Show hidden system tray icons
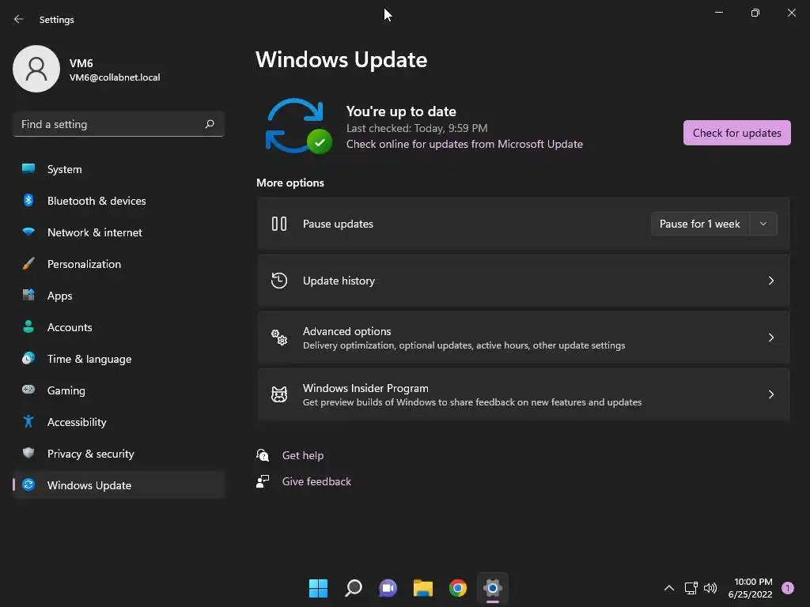 [668, 588]
